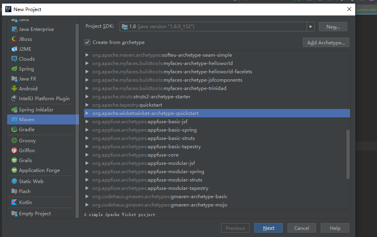
Task: Choose the J2ME icon
Action: (14, 49)
